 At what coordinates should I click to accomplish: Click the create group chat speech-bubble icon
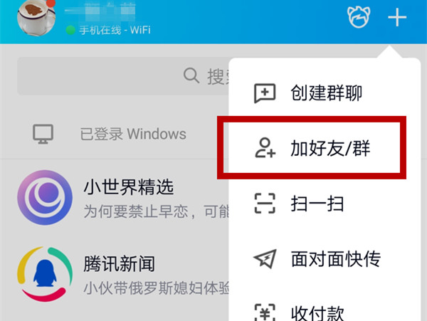(x=265, y=93)
